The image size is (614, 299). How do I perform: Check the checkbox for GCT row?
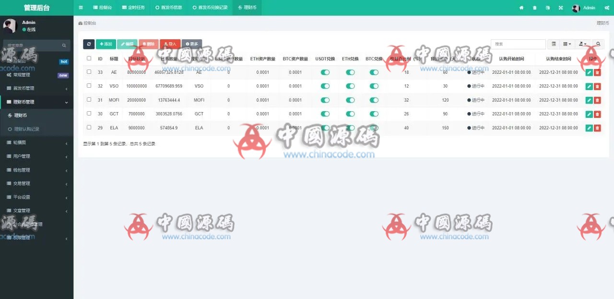[x=89, y=114]
